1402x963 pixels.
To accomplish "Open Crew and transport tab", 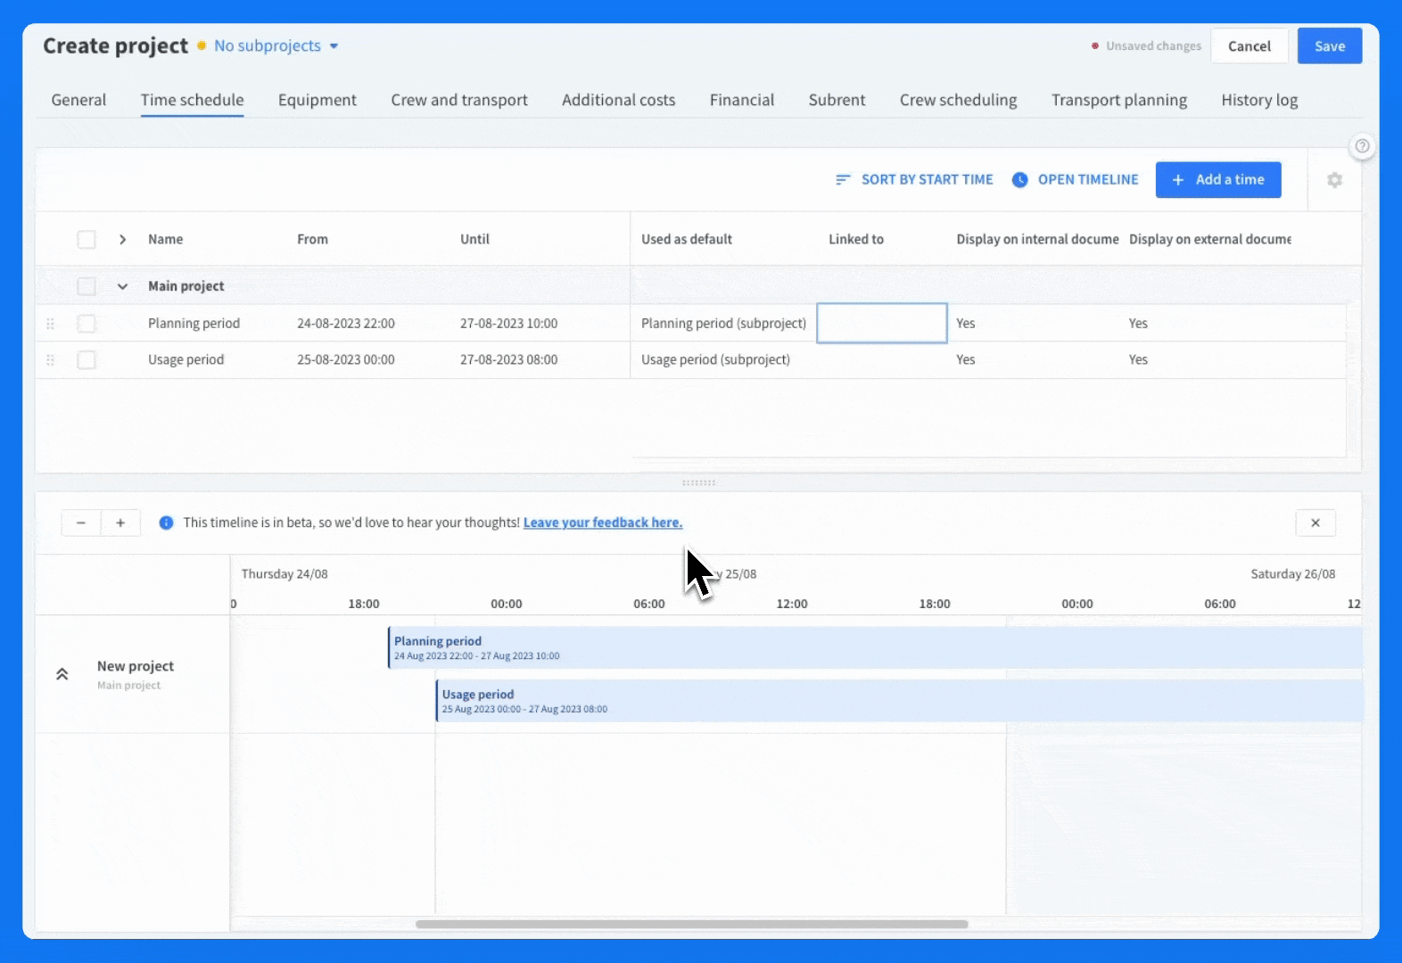I will click(459, 100).
